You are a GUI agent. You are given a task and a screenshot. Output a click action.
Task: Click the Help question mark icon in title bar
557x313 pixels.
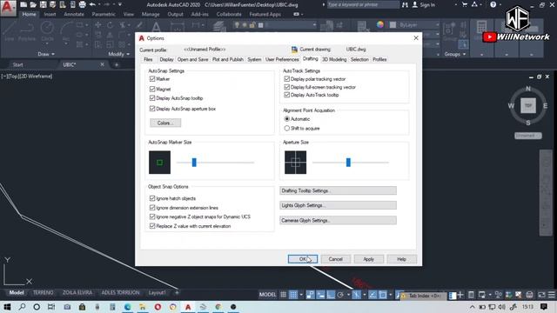(493, 4)
